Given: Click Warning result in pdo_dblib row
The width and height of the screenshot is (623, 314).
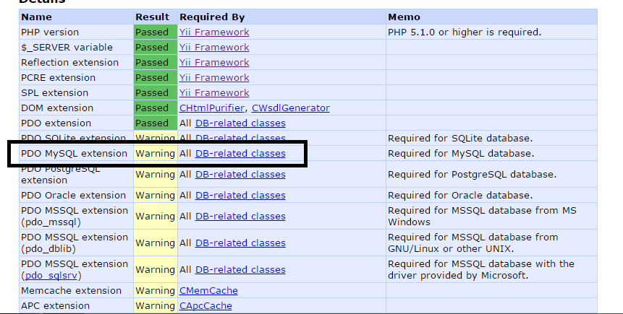Looking at the screenshot, I should point(156,243).
